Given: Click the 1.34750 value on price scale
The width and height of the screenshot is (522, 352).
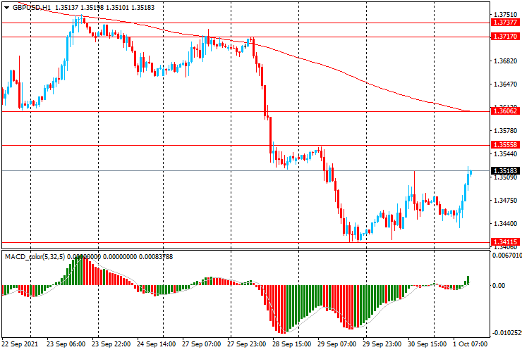Looking at the screenshot, I should (x=504, y=201).
